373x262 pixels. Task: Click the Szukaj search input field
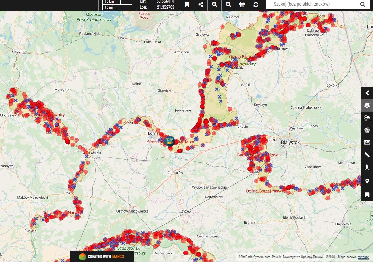[311, 4]
